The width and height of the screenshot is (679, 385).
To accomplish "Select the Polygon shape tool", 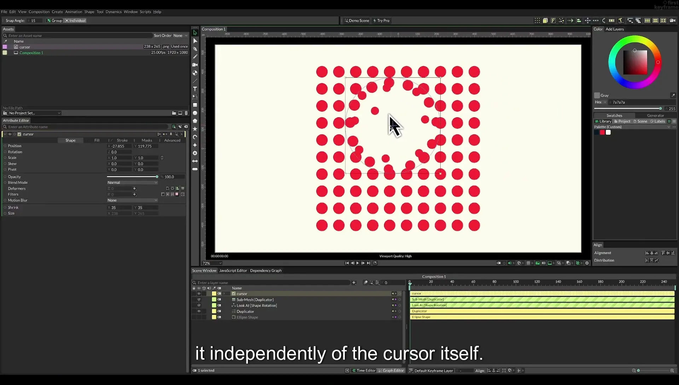I will 195,121.
